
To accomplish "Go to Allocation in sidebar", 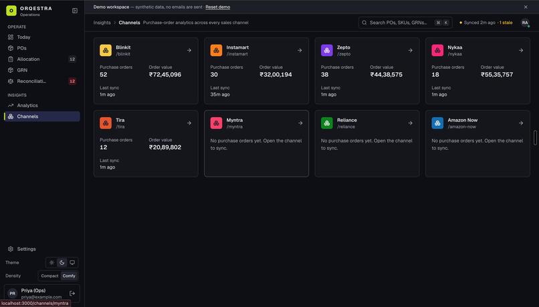I will [x=42, y=59].
